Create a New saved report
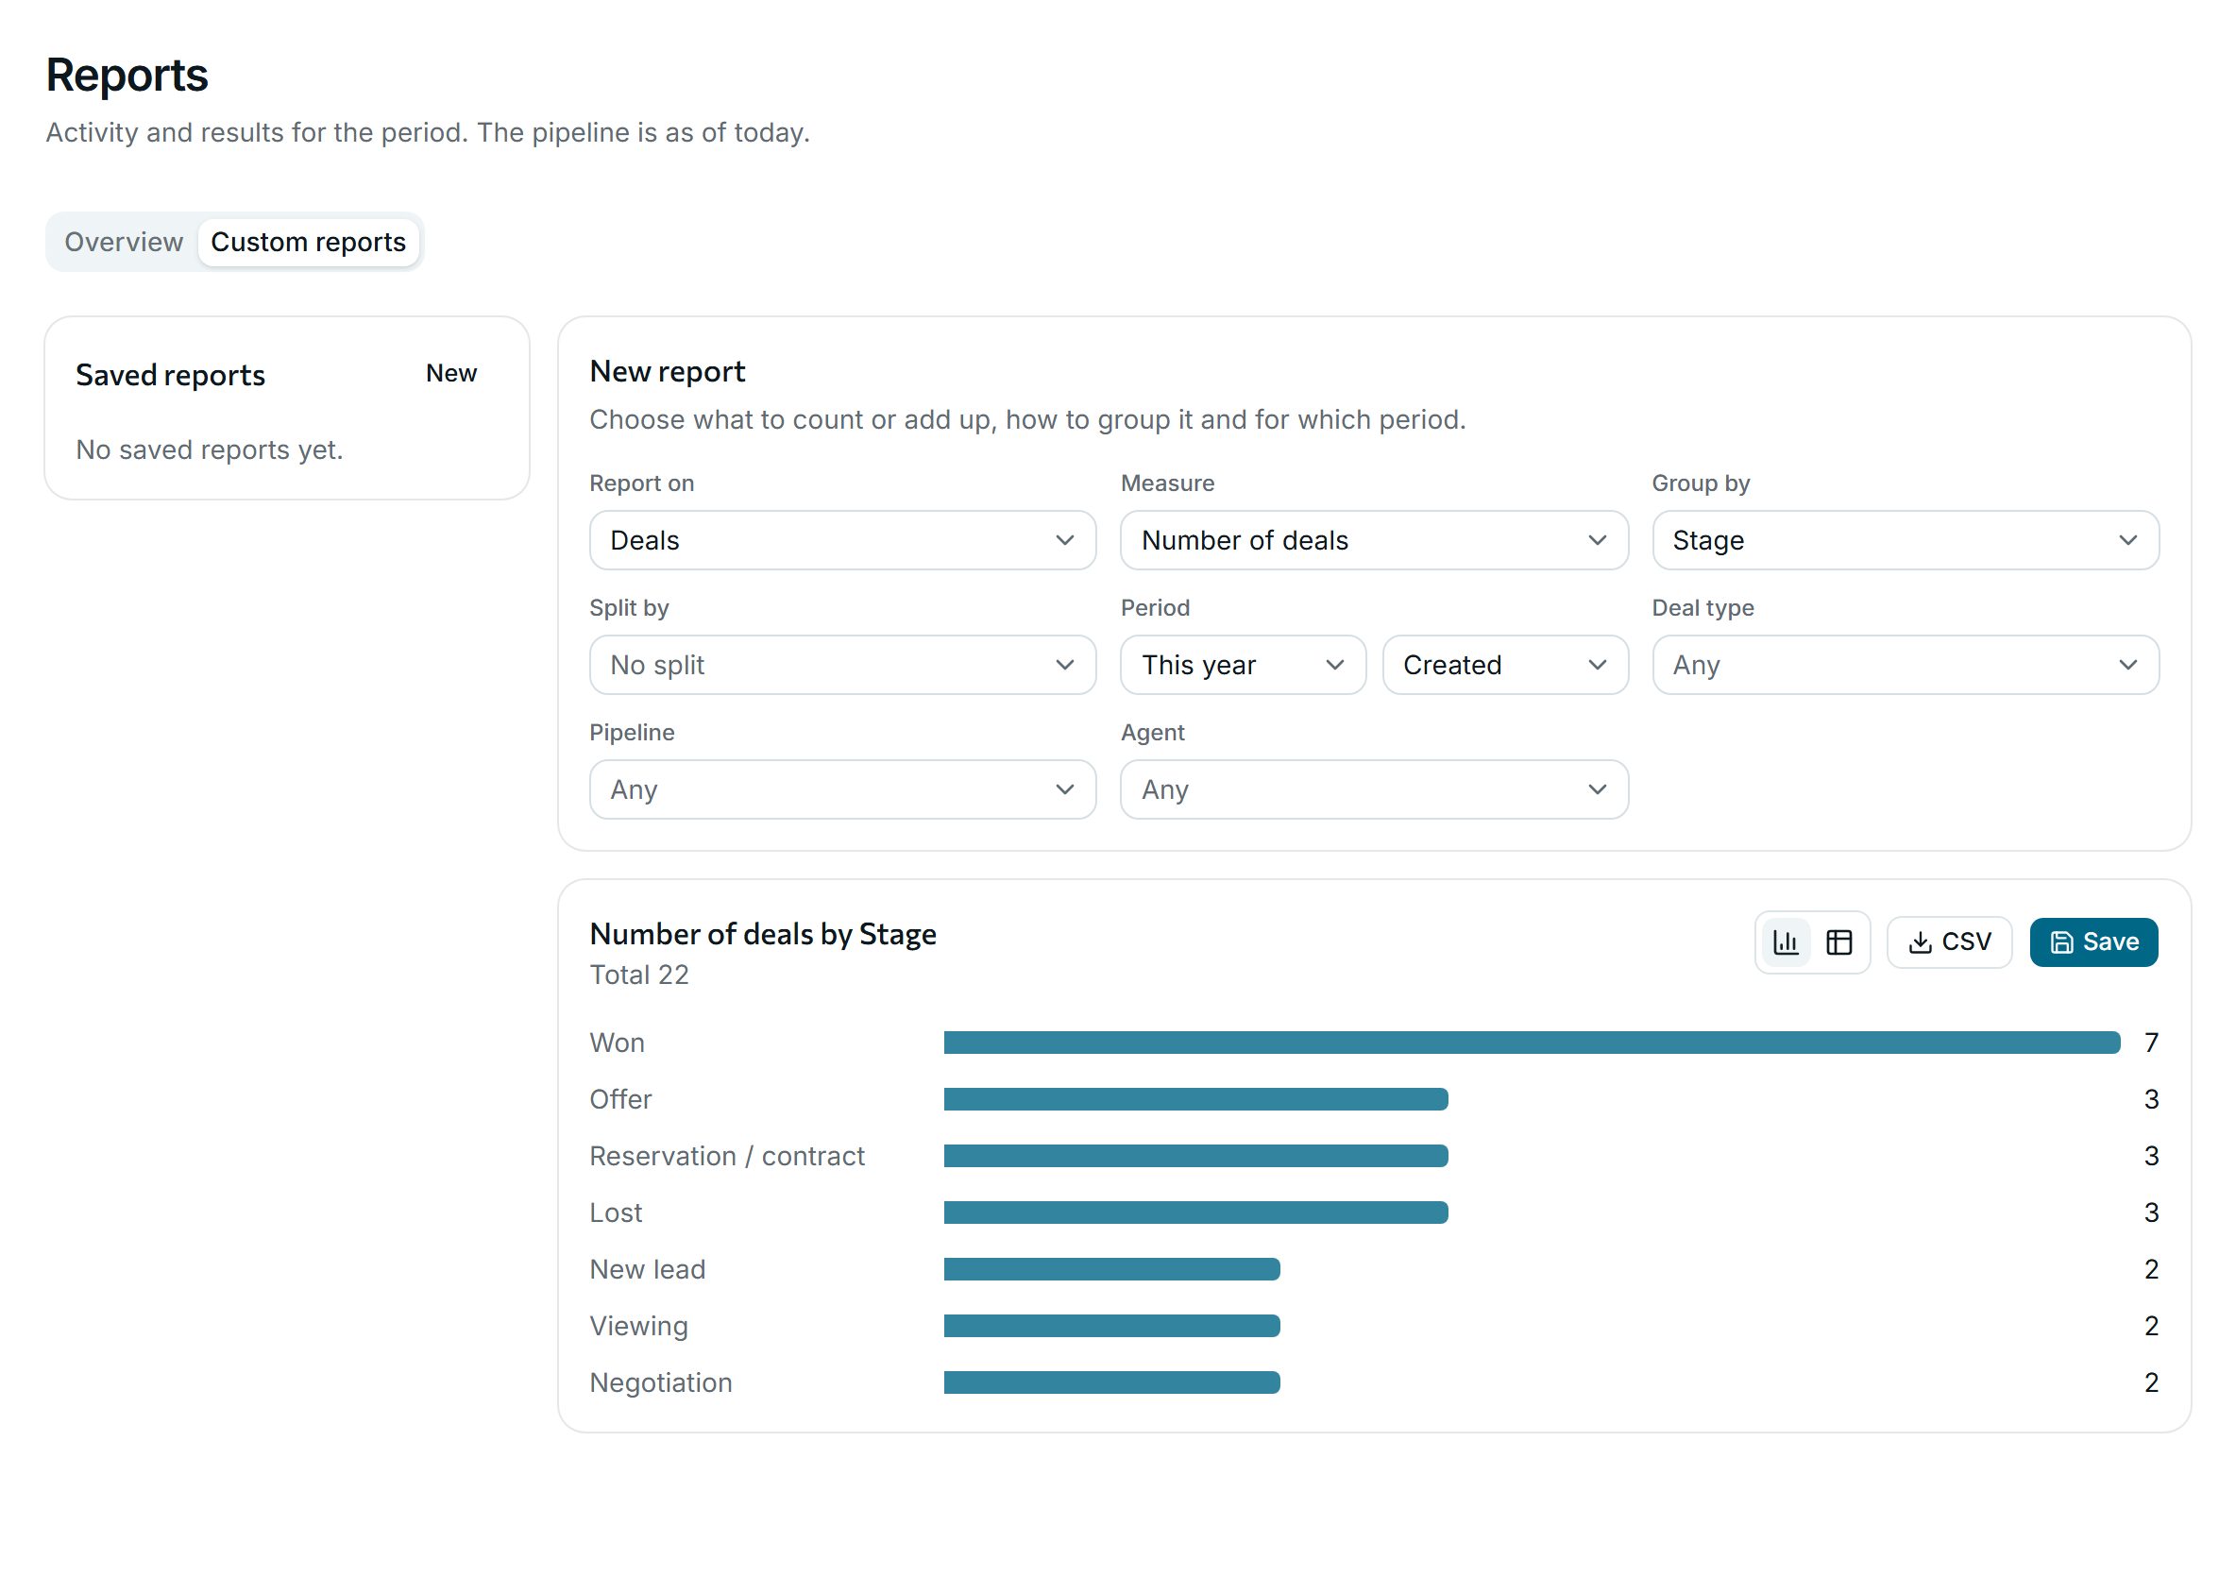2236x1594 pixels. (450, 373)
